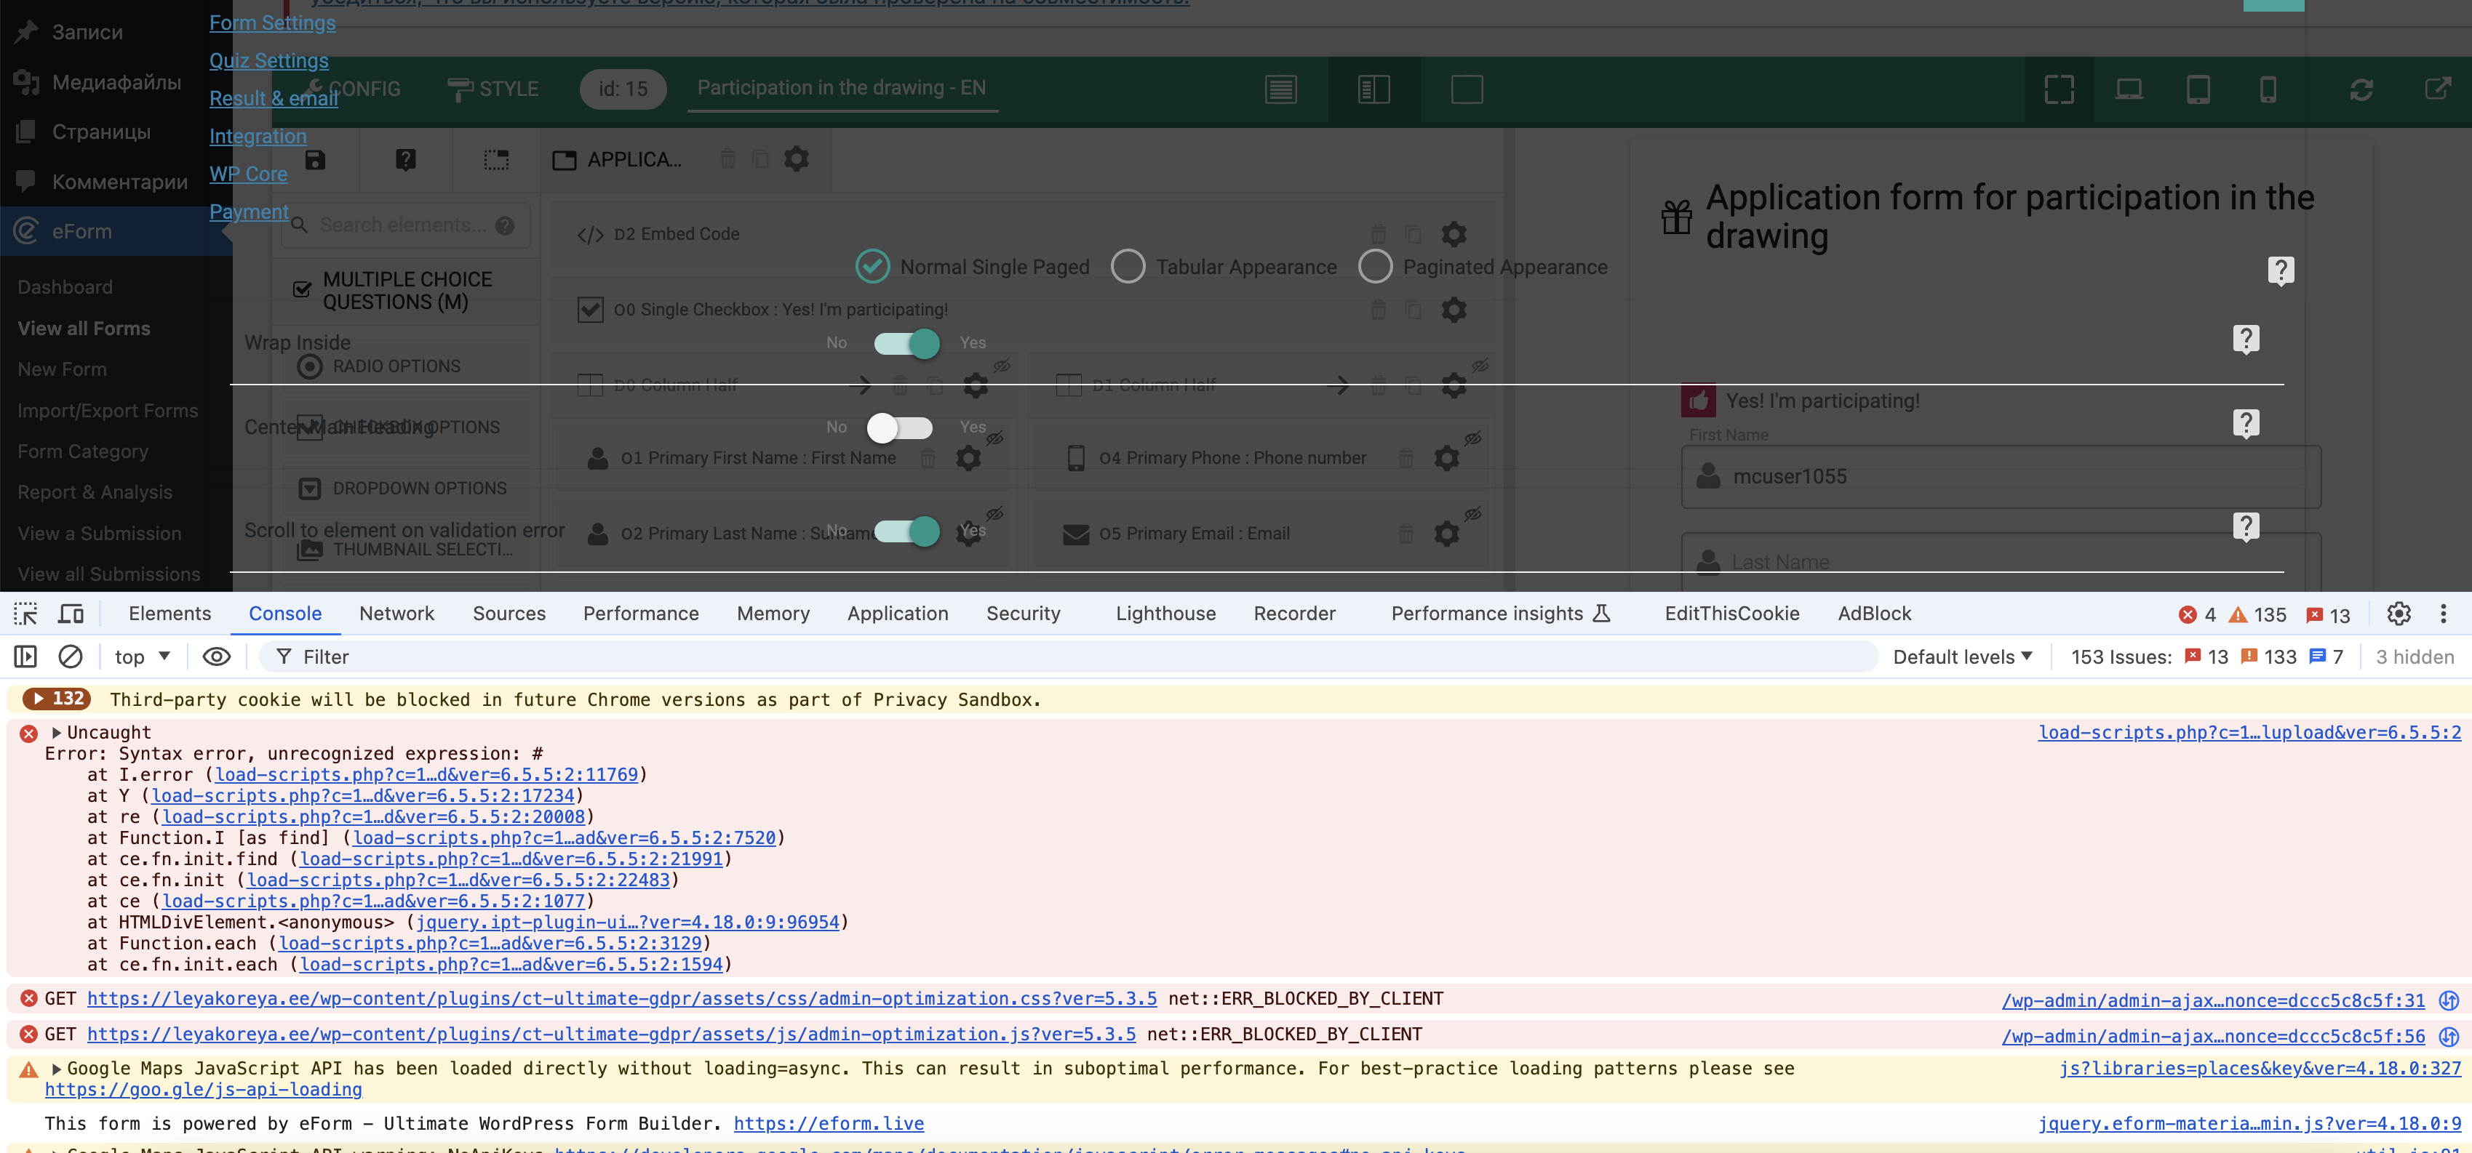The image size is (2472, 1153).
Task: Click the Search elements input field
Action: (x=406, y=225)
